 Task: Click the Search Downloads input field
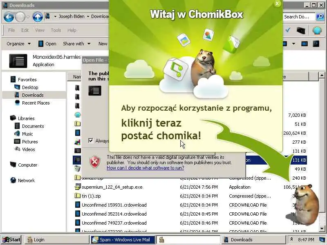click(x=299, y=17)
